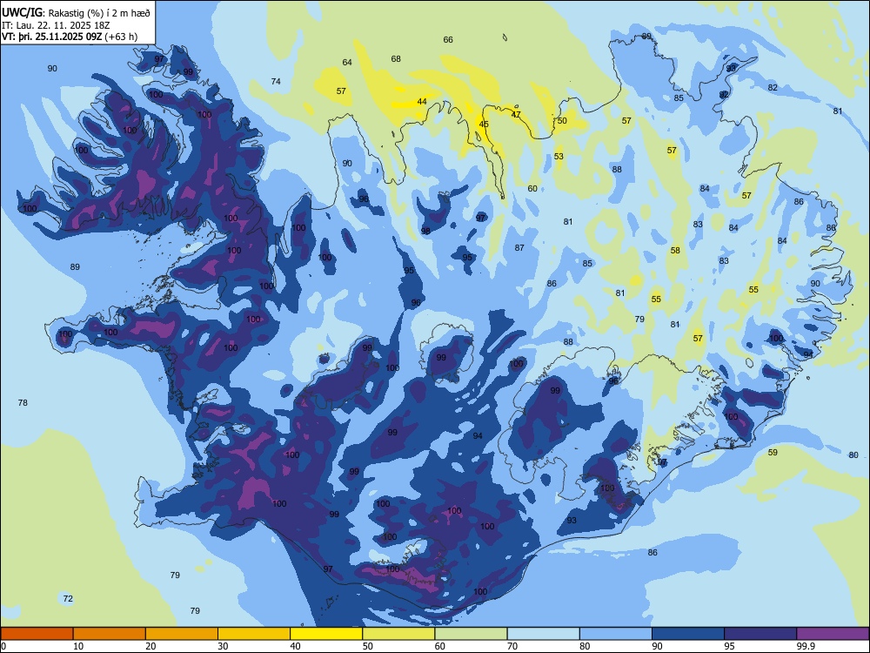
Task: Click the '66' value over northern sea
Action: pos(448,40)
